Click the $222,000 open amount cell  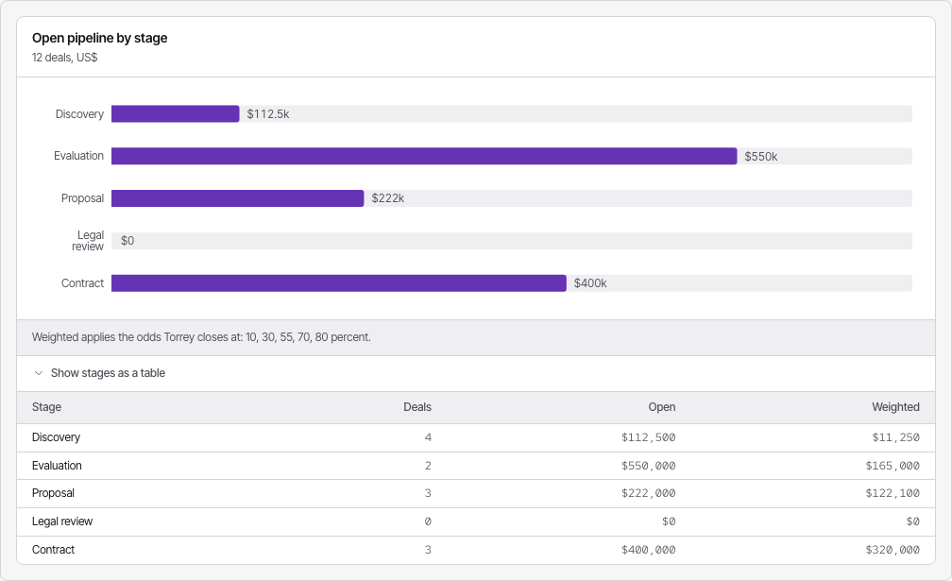(x=649, y=493)
